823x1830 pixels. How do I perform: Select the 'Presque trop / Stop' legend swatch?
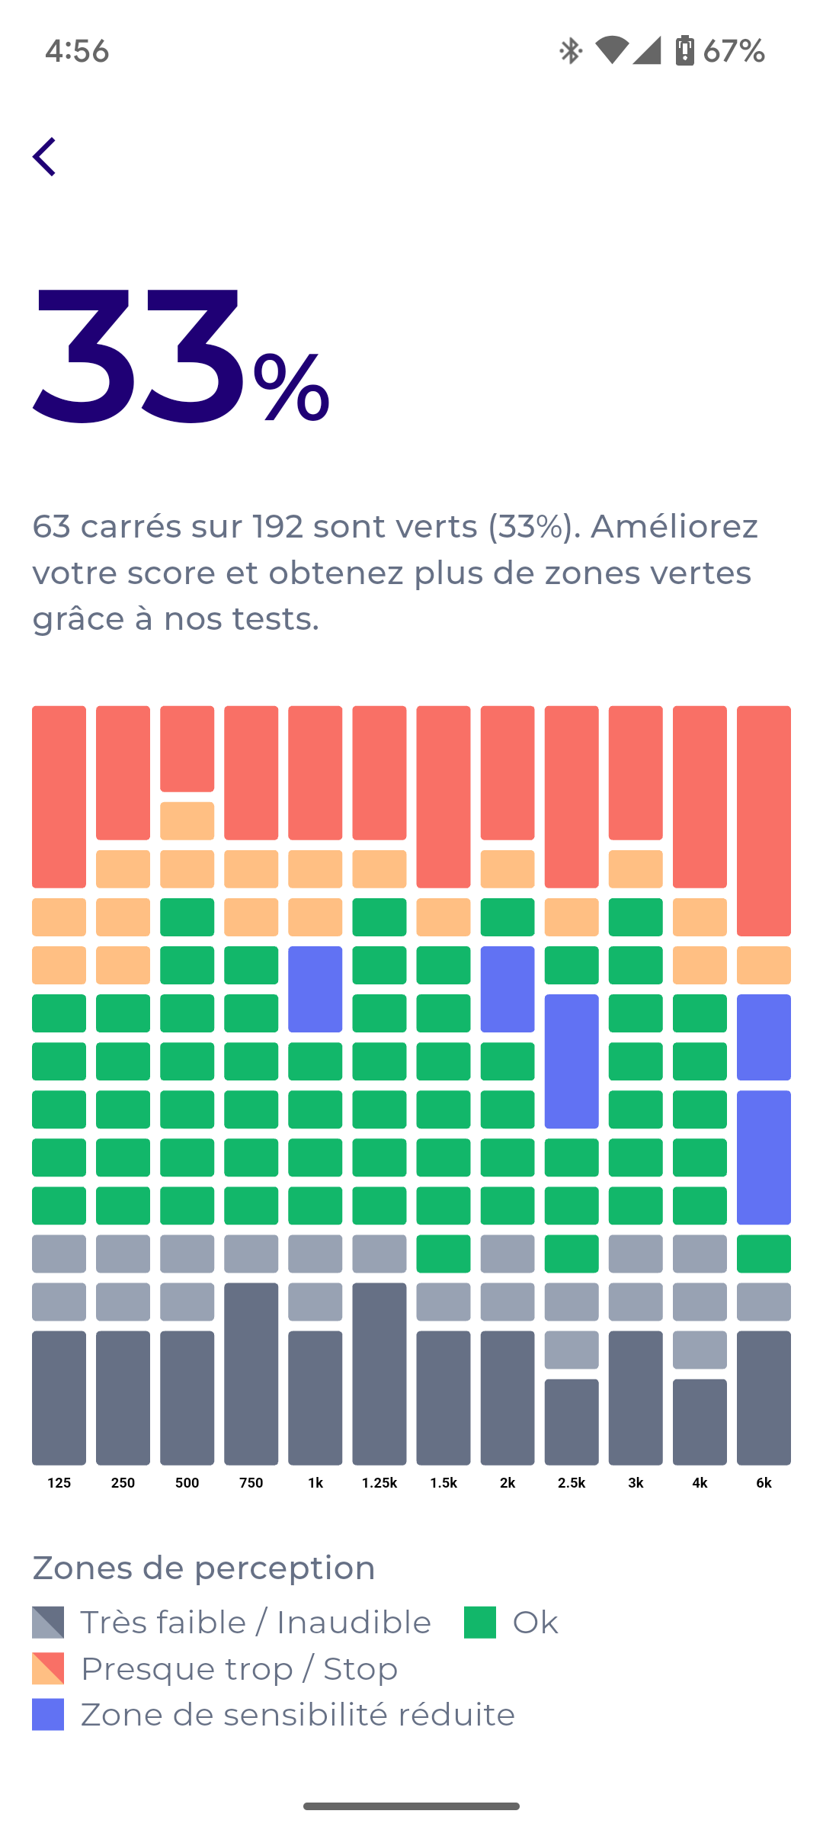coord(49,1669)
